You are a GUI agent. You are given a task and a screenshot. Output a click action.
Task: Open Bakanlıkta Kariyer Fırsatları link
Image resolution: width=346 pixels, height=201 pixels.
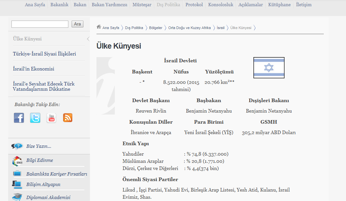tap(57, 174)
